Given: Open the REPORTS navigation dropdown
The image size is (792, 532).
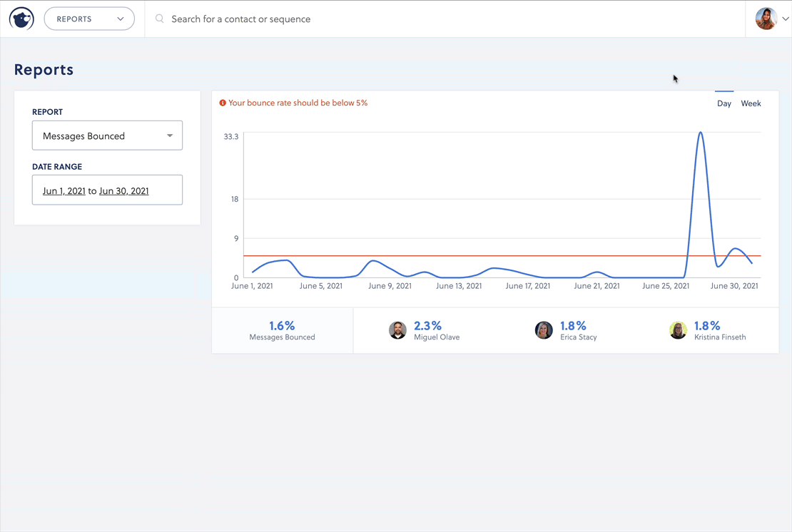Looking at the screenshot, I should 88,19.
